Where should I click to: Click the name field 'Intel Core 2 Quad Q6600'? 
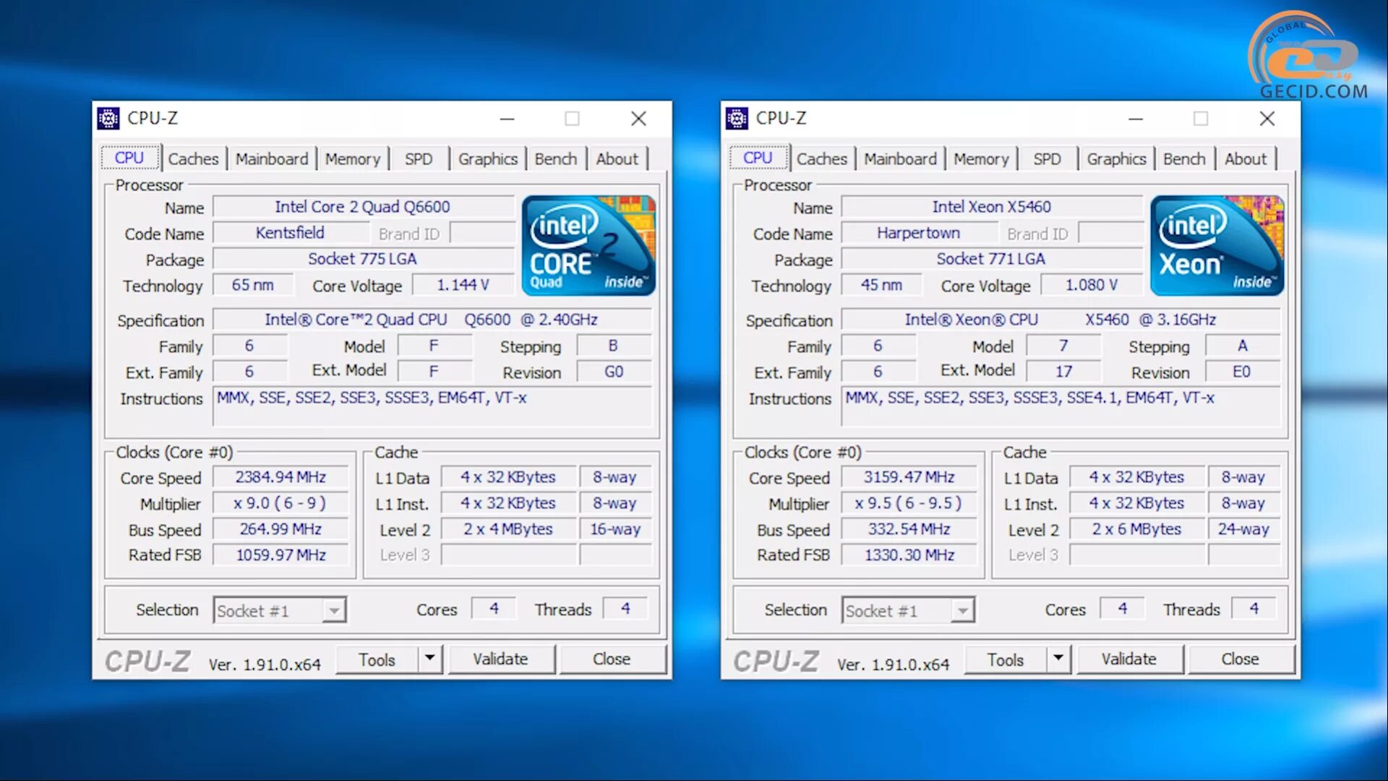(363, 207)
